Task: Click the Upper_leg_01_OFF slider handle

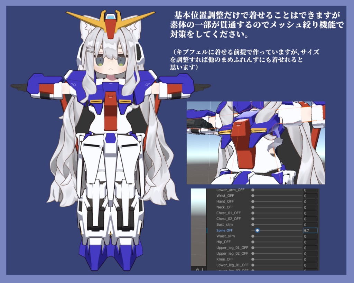Action: (x=253, y=248)
